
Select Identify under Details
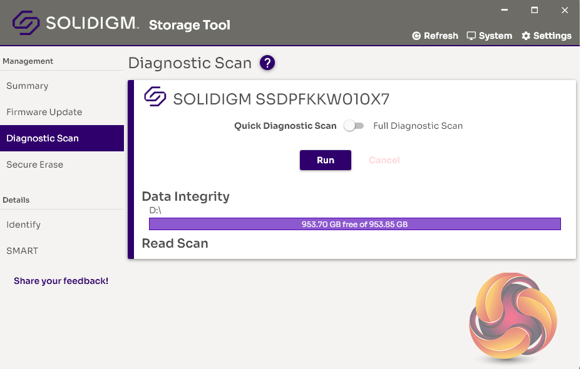pyautogui.click(x=24, y=225)
